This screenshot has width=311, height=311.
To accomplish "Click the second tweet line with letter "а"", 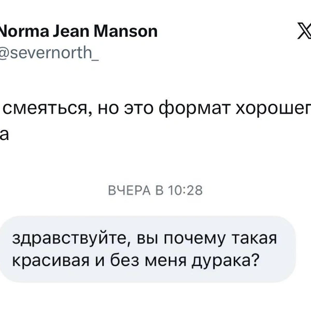I will pos(5,134).
